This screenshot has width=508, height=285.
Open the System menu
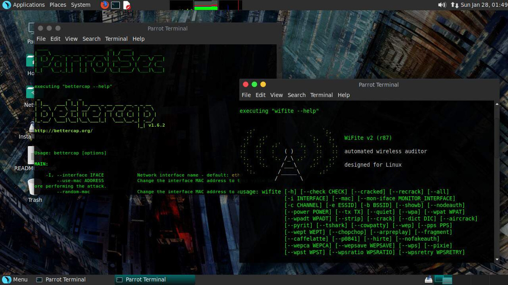click(81, 5)
